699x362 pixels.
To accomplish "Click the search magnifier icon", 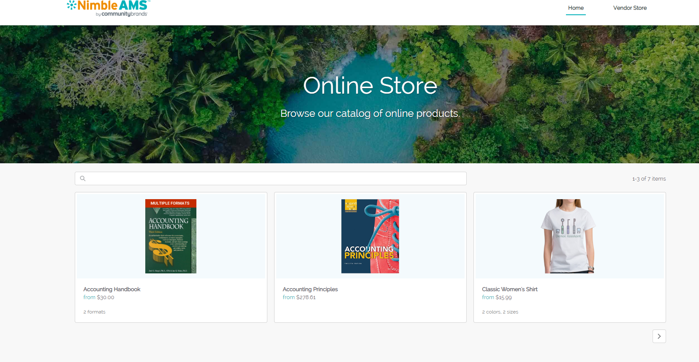I will 83,178.
